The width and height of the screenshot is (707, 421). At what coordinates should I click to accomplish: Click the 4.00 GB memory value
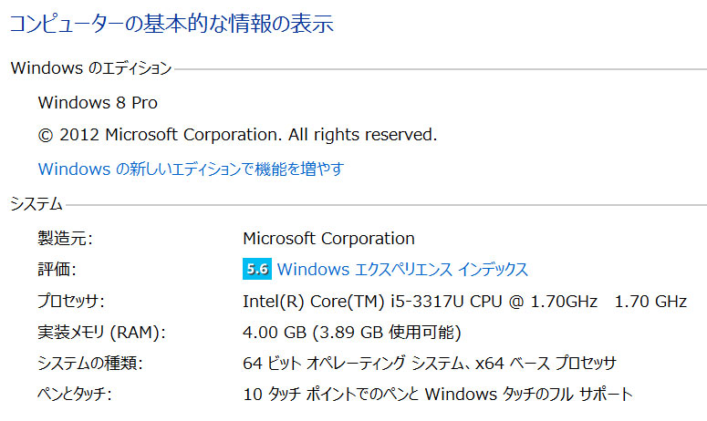coord(352,333)
